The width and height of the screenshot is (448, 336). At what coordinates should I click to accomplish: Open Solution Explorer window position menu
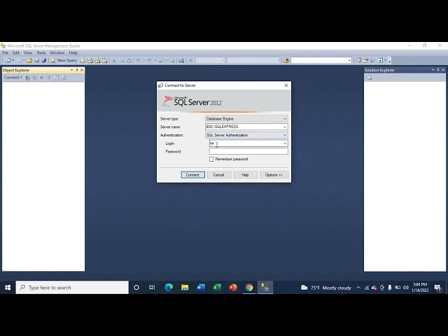click(x=433, y=70)
